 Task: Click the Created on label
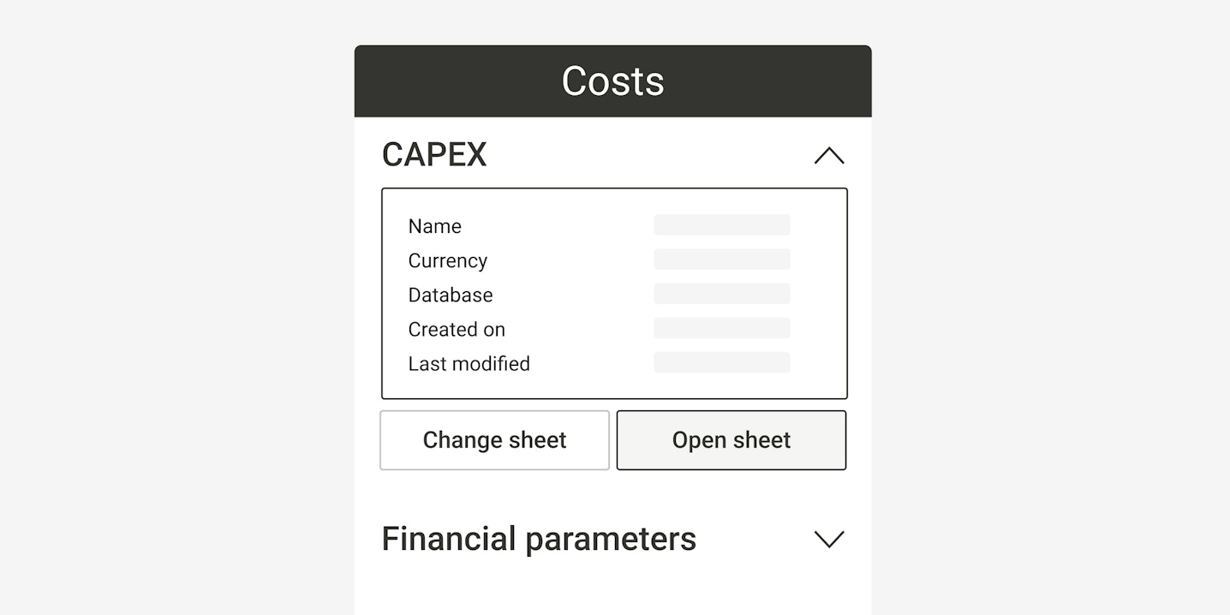point(457,329)
